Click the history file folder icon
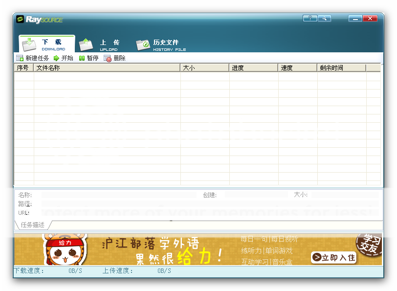397x291 pixels. pos(143,45)
